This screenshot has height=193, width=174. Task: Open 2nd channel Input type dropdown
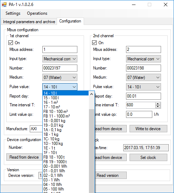(144, 59)
